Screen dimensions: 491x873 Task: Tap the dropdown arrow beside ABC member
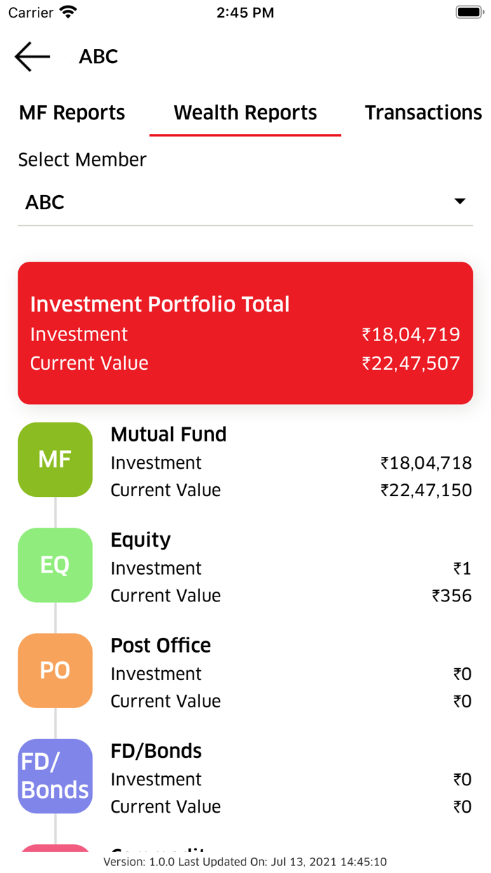coord(459,201)
